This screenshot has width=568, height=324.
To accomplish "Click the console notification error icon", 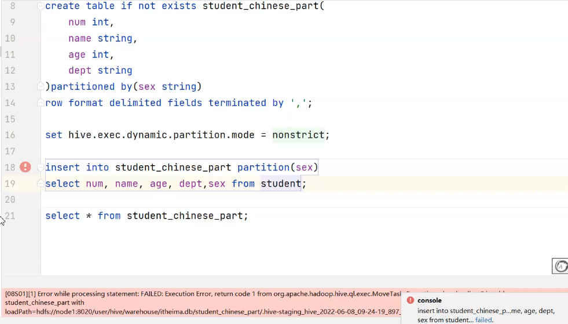I will click(x=410, y=300).
